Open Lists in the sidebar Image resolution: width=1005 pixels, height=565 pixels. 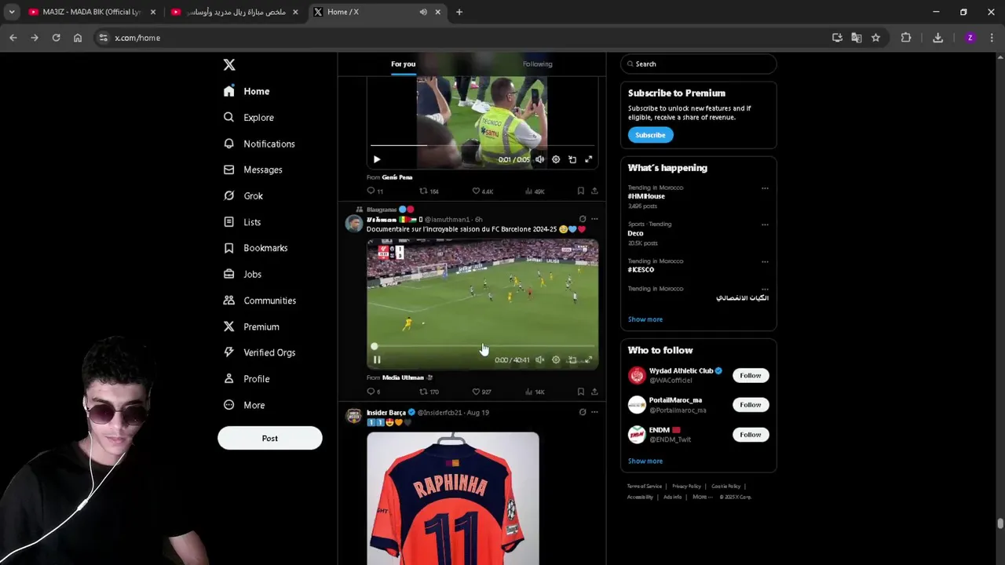click(242, 222)
